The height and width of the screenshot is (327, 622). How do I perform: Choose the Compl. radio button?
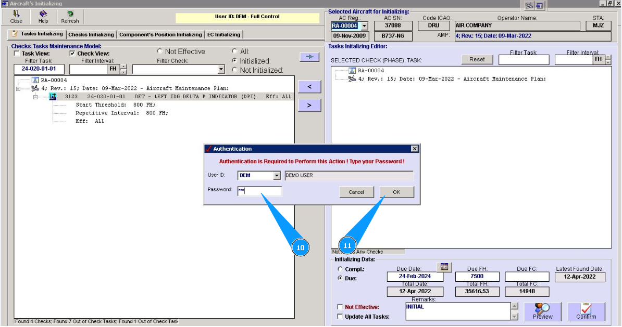(x=340, y=269)
